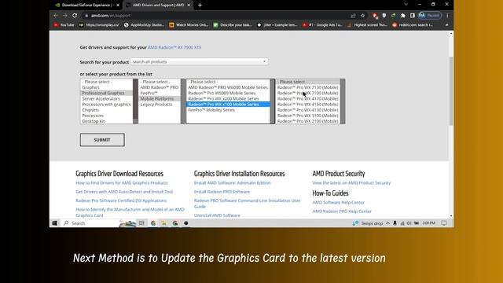
Task: Select Radeon Pro WX x100 Mobile Series
Action: 228,105
